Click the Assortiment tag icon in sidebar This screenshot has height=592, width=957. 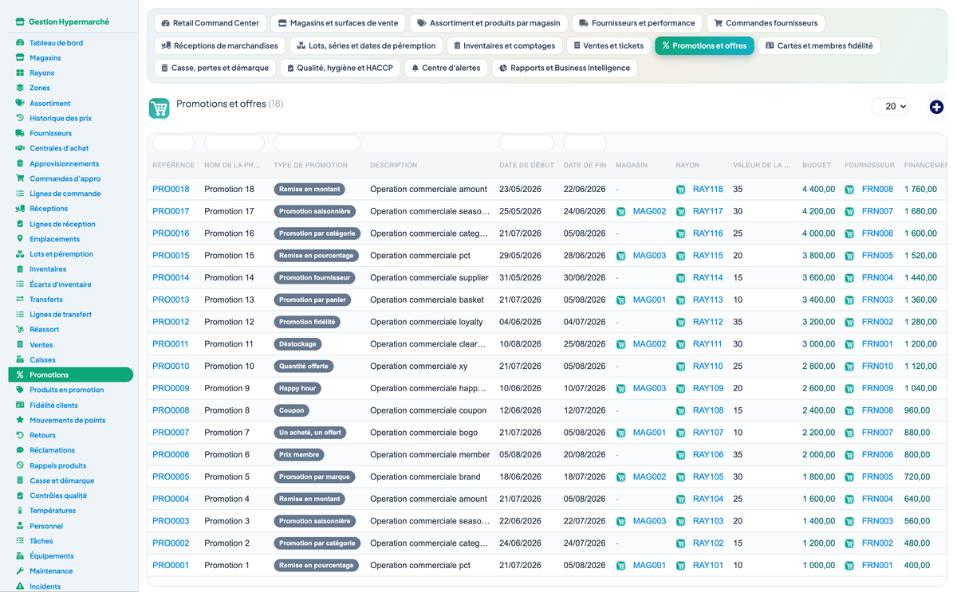20,103
